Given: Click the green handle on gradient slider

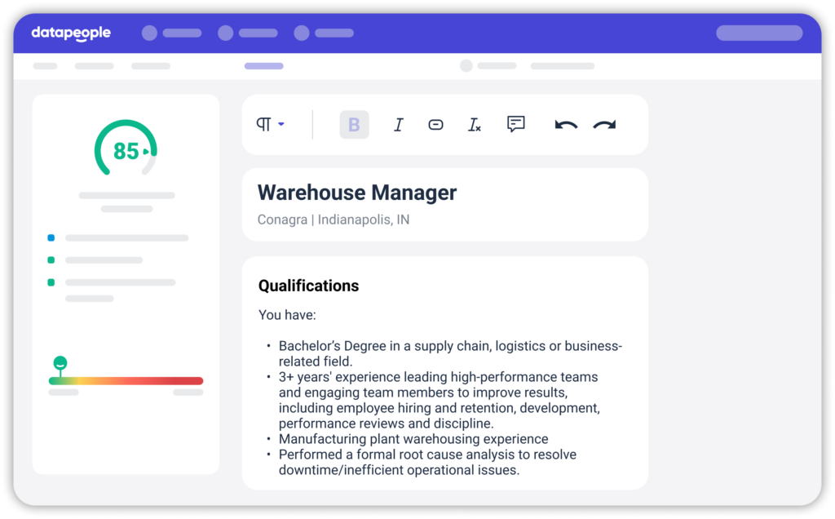Looking at the screenshot, I should coord(60,363).
